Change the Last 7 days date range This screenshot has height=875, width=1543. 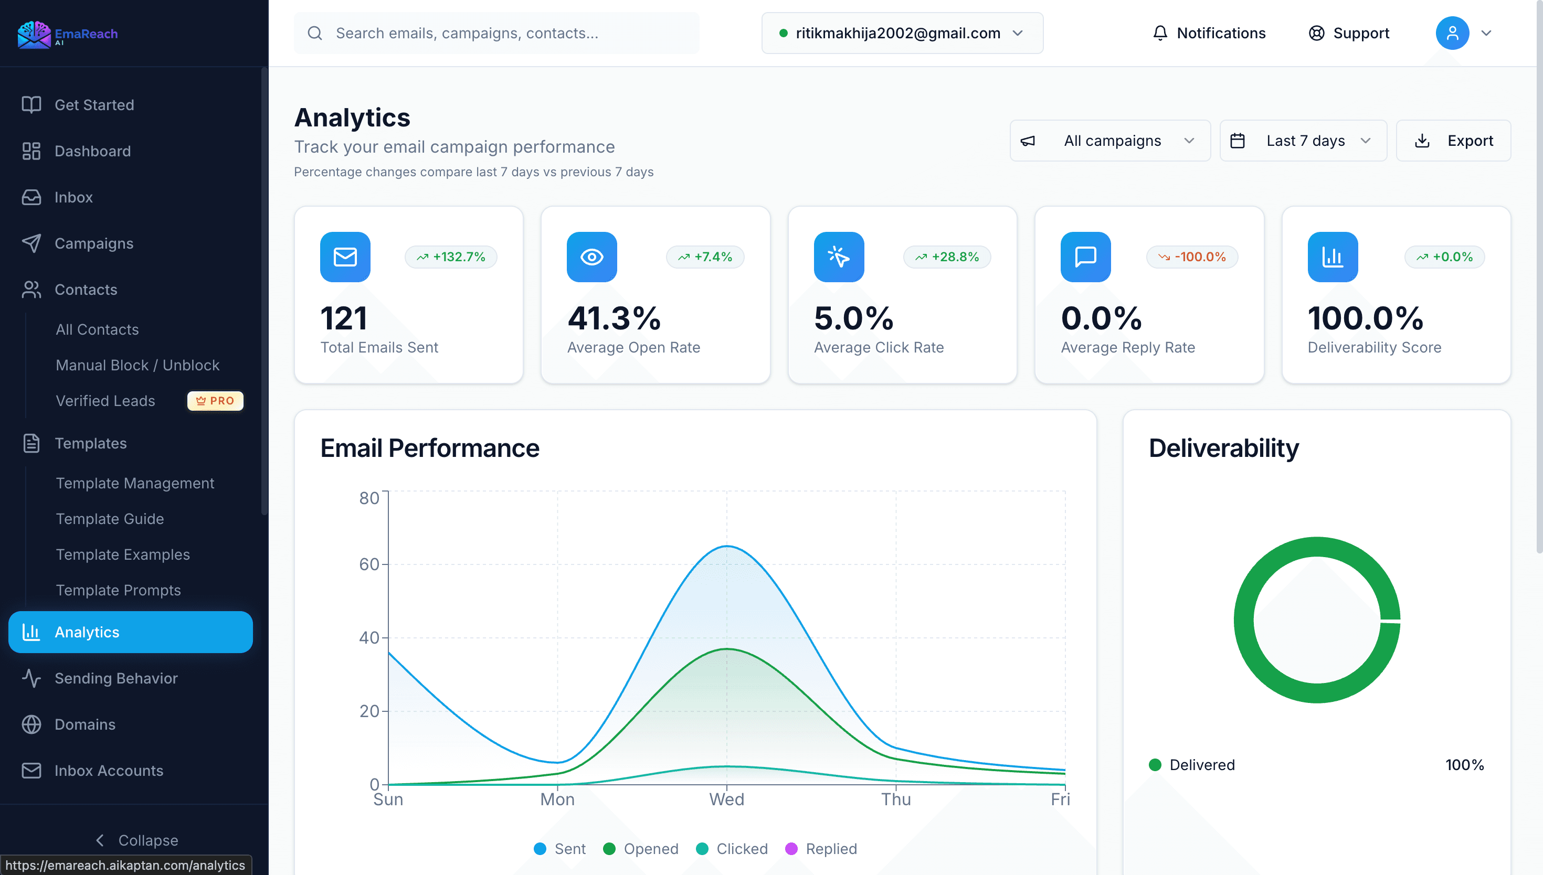pyautogui.click(x=1302, y=140)
